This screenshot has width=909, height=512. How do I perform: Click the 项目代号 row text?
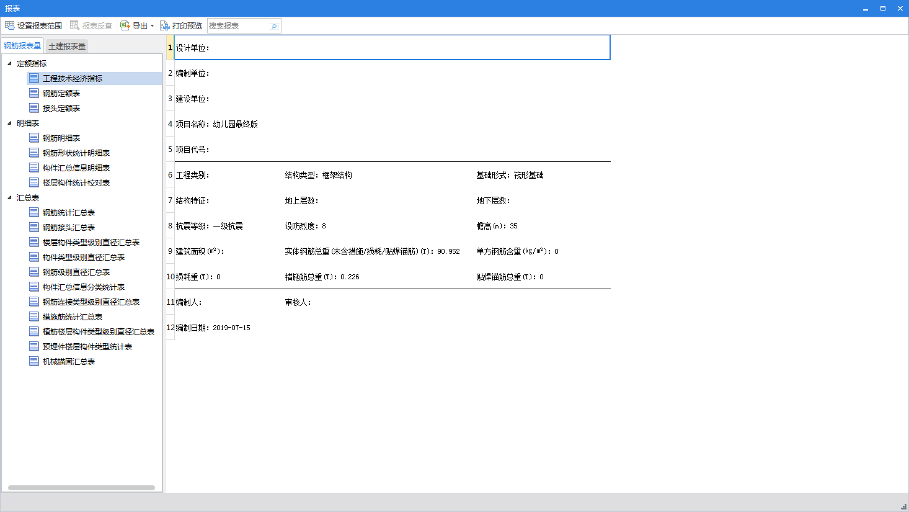click(193, 150)
